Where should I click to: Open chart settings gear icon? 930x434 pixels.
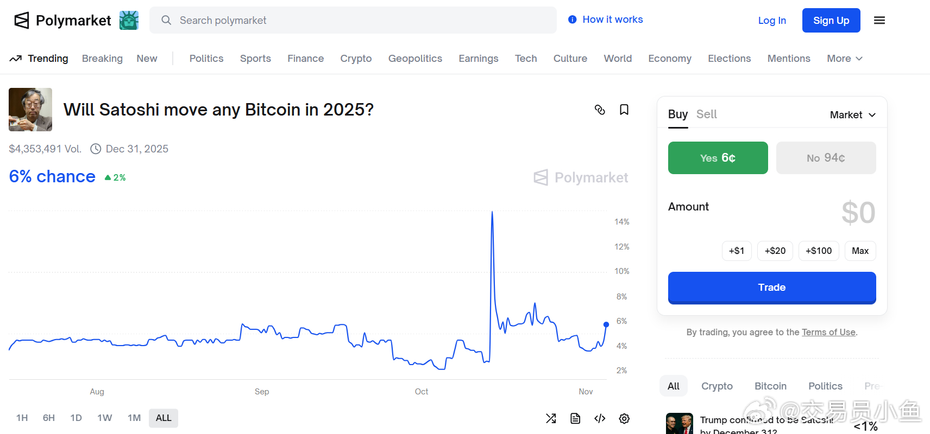[x=624, y=418]
